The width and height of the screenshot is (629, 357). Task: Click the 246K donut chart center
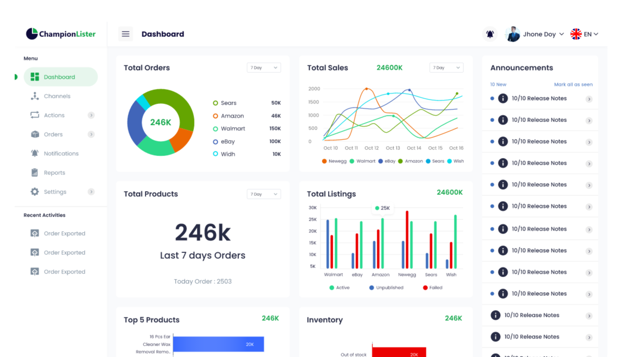[160, 122]
